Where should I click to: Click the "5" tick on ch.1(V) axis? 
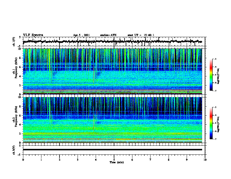(x=20, y=37)
